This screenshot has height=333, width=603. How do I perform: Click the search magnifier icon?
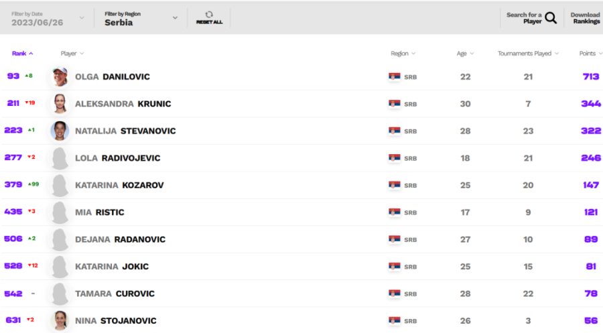[x=551, y=18]
